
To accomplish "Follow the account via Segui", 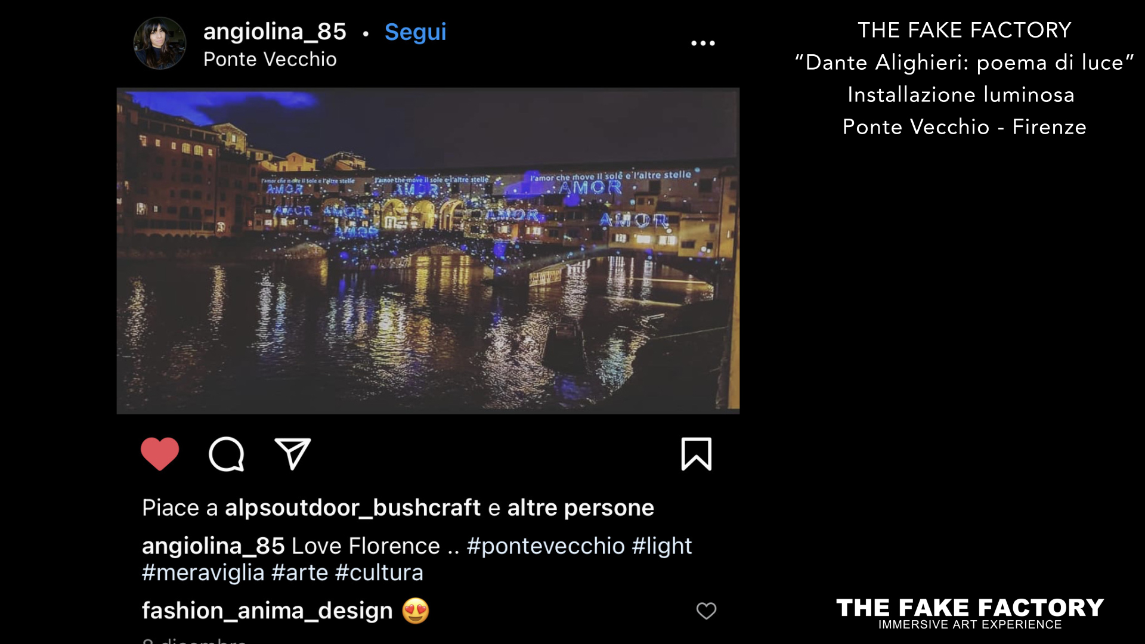I will point(415,32).
